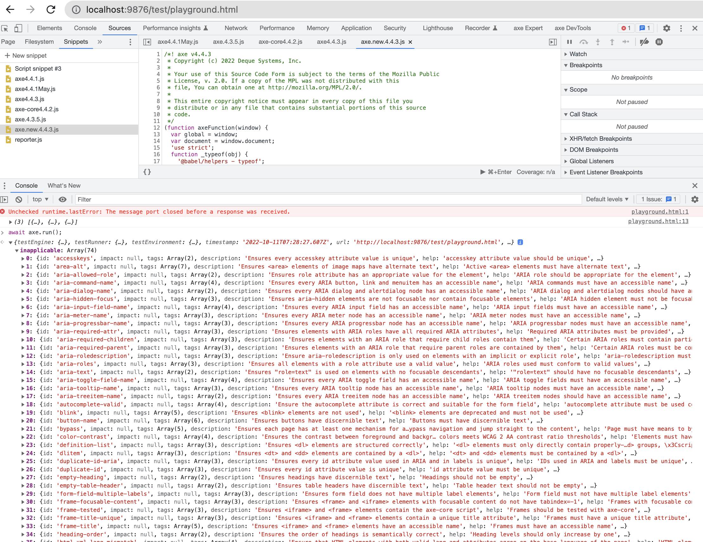
Task: Switch to the Network panel tab
Action: click(x=236, y=28)
